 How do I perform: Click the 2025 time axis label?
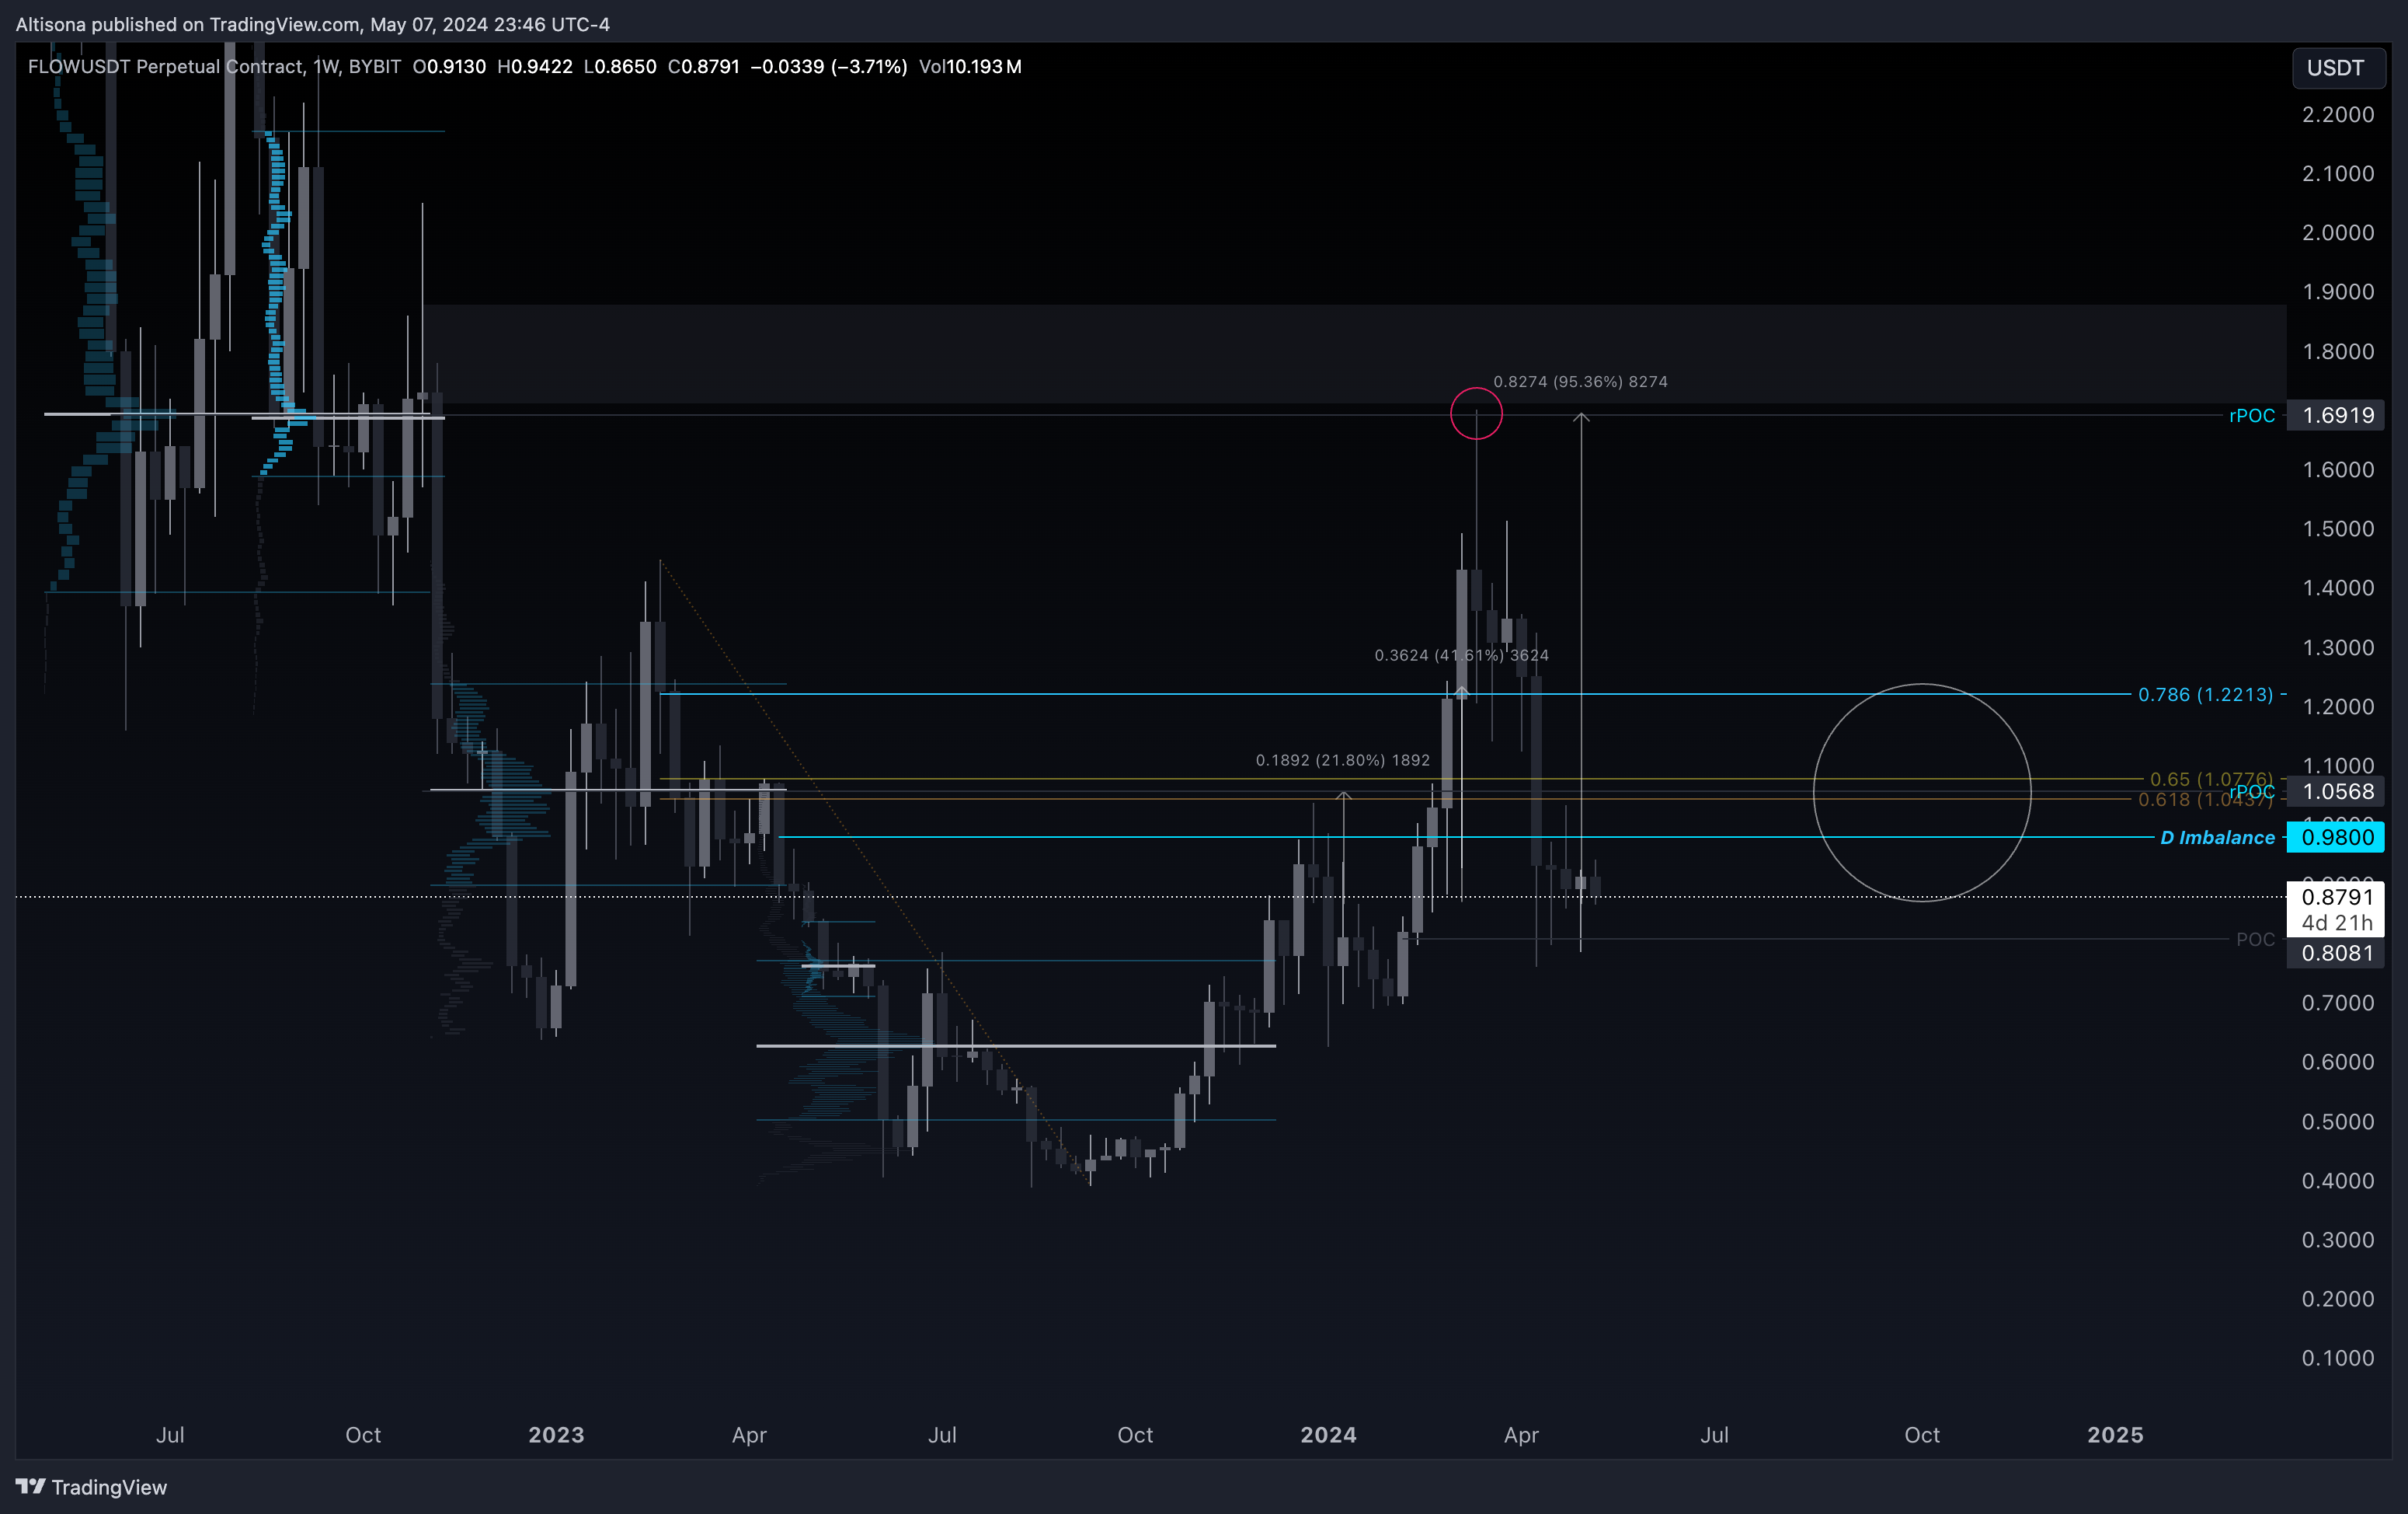tap(2115, 1435)
